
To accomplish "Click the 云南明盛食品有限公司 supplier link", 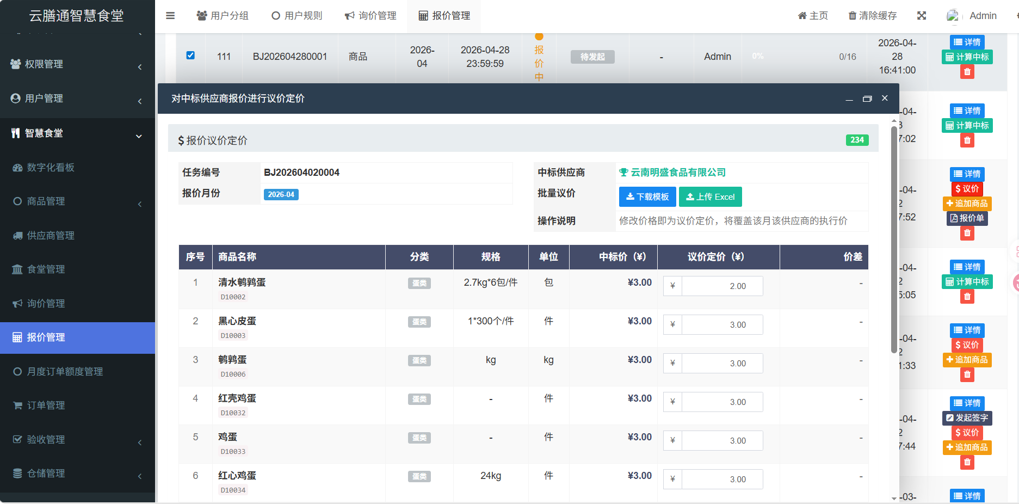I will [678, 173].
